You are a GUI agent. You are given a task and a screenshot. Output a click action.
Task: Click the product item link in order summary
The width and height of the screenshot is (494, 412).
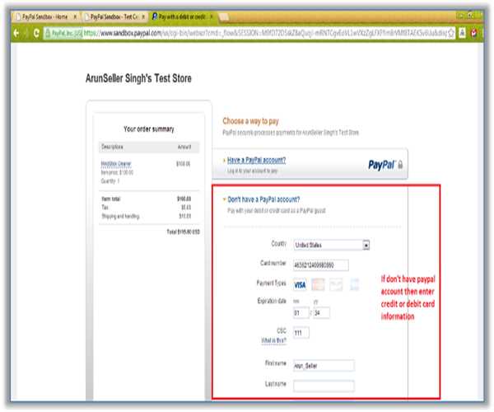(x=110, y=163)
